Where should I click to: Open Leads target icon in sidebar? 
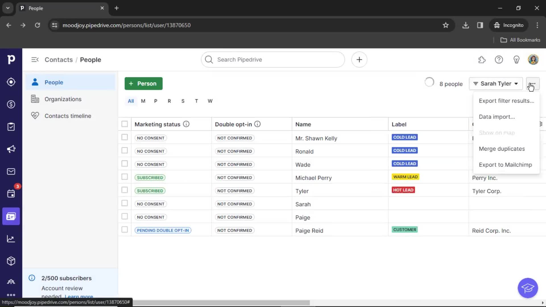click(x=11, y=82)
